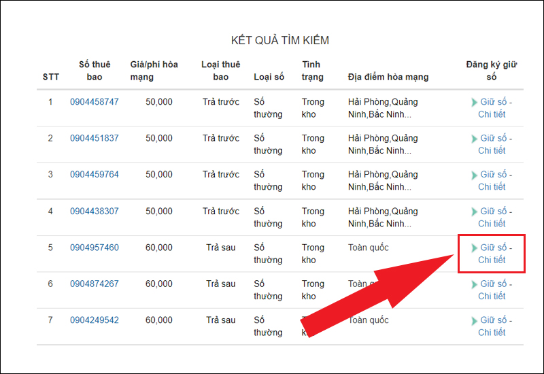Click green arrow icon in row 5

474,248
